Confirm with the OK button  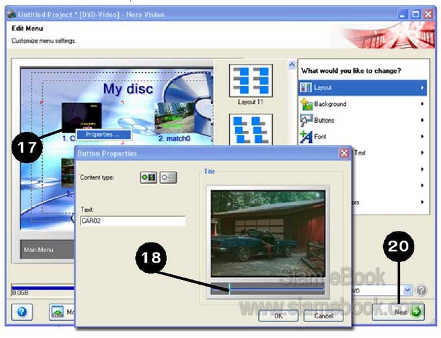(x=278, y=316)
